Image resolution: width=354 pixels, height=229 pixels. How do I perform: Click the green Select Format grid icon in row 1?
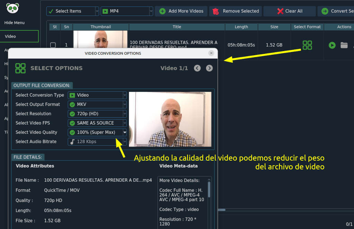[x=307, y=45]
